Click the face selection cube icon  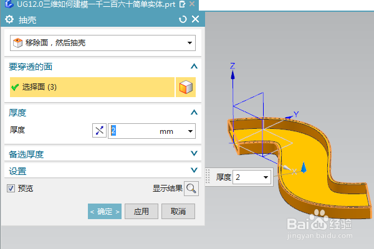[x=186, y=87]
